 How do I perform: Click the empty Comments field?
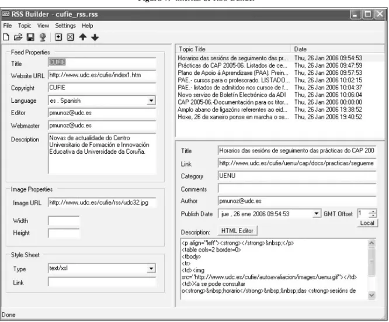[297, 188]
